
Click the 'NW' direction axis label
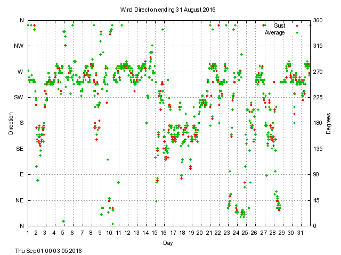point(19,46)
